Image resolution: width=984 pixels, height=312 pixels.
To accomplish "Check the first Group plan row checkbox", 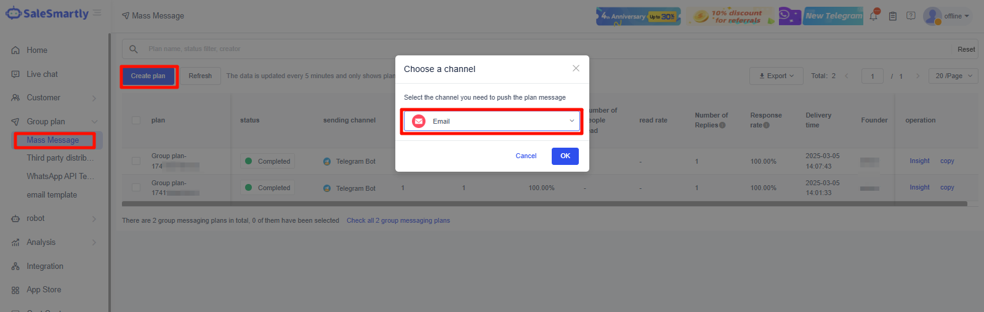I will tap(136, 161).
